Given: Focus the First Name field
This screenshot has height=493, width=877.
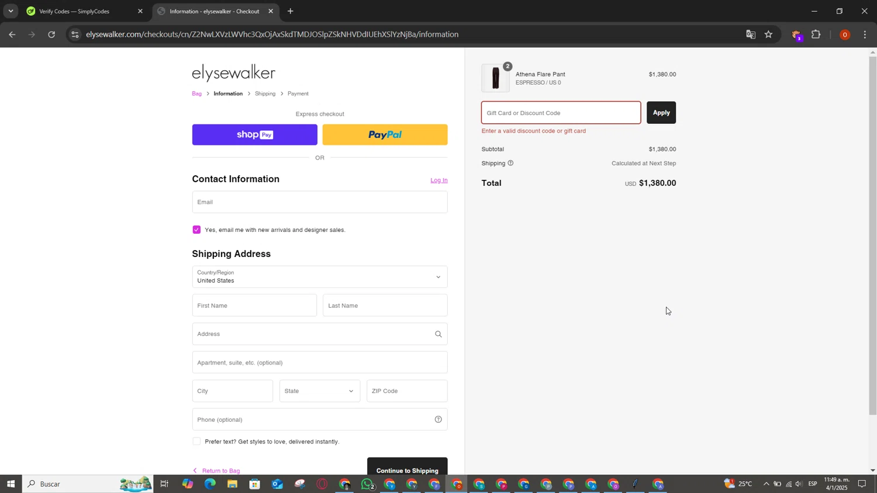Looking at the screenshot, I should 254,305.
